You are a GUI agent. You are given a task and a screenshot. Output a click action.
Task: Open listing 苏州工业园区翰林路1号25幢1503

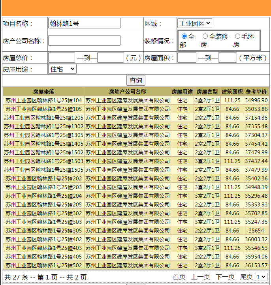pyautogui.click(x=43, y=161)
